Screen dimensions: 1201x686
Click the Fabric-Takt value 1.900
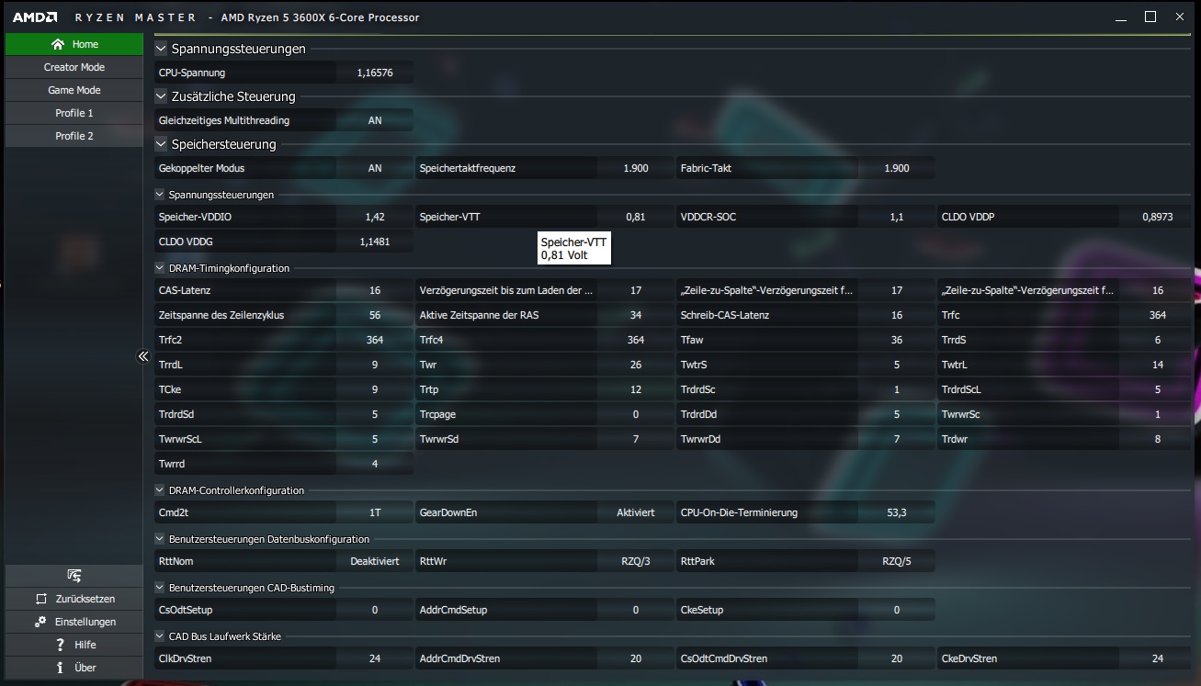897,168
